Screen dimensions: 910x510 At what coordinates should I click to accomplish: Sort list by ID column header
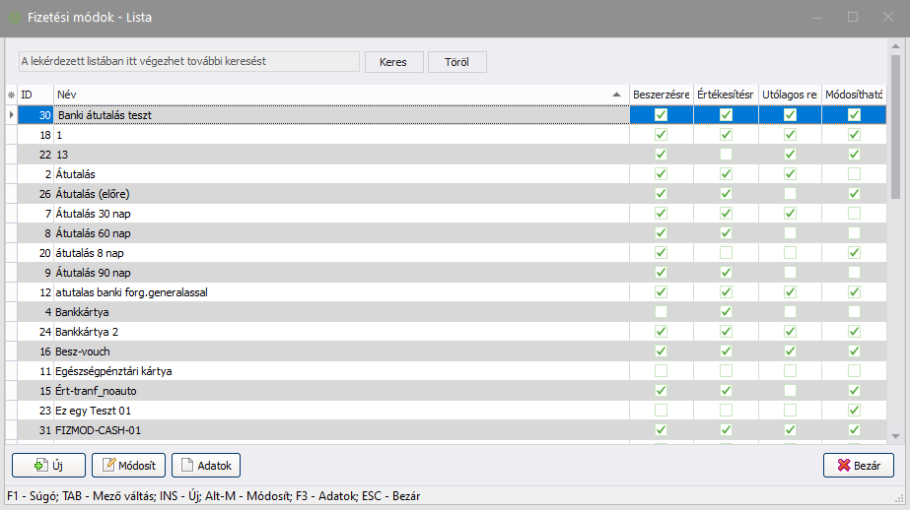click(x=35, y=95)
